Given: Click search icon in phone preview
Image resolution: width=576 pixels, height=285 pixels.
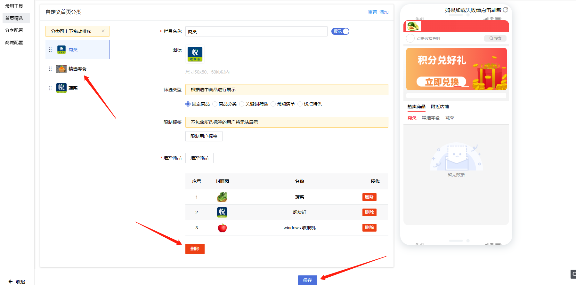Looking at the screenshot, I should 491,38.
